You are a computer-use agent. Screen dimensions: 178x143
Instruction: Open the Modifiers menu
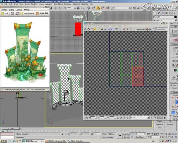pyautogui.click(x=34, y=4)
